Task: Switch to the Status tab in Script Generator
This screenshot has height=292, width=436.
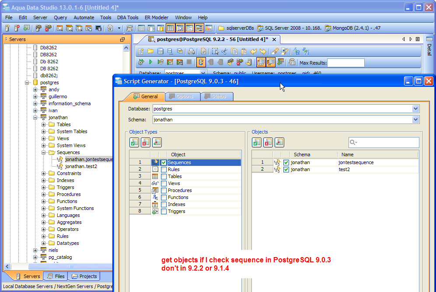Action: coord(216,96)
